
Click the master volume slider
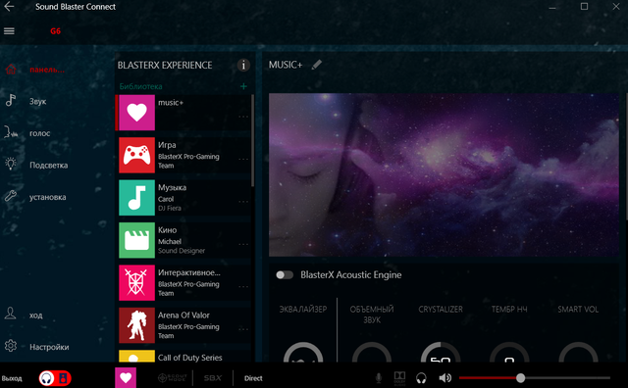[x=534, y=377]
